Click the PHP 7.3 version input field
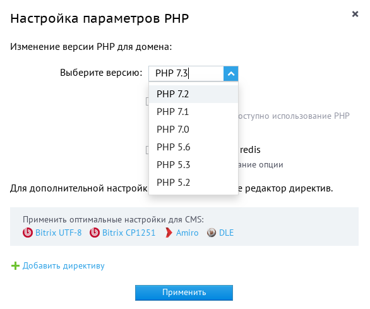The height and width of the screenshot is (309, 370). point(186,74)
